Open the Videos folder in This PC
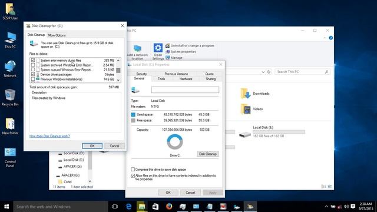Screen dimensions: 377x212 (252, 109)
